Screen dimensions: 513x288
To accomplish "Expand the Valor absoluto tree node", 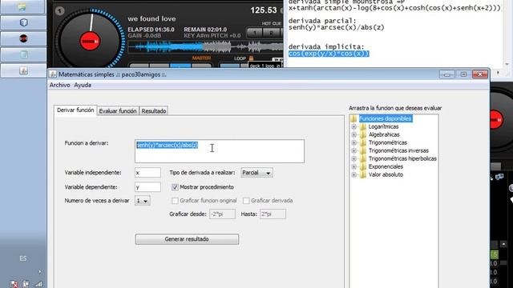I will [x=354, y=174].
